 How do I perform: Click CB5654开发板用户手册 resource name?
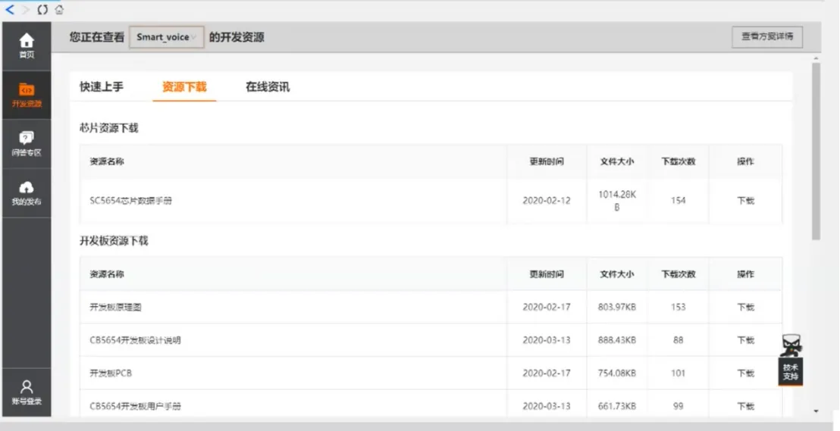(135, 406)
